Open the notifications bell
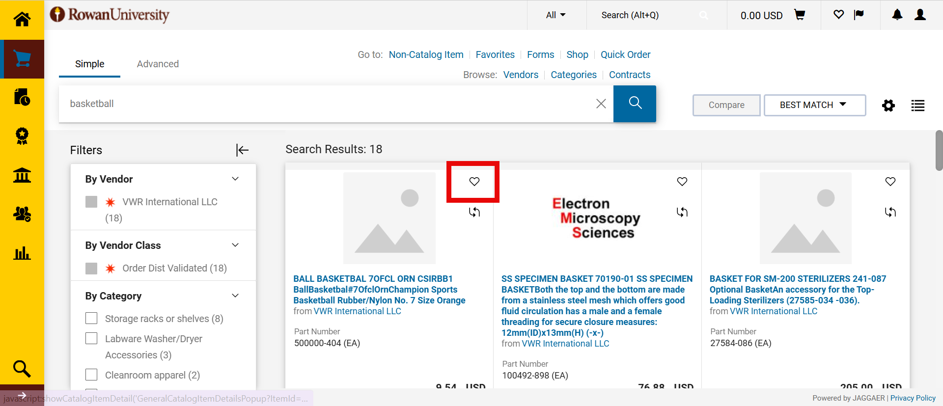 (897, 15)
